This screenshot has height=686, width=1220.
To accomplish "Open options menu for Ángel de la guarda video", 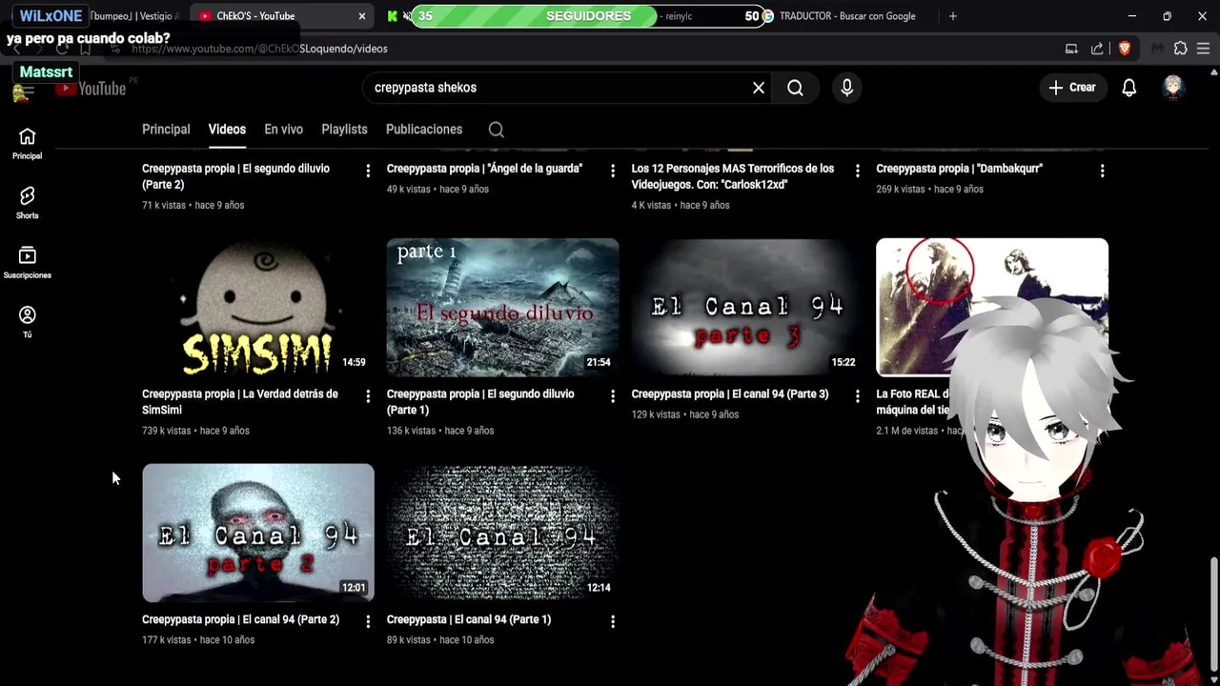I will pos(613,171).
